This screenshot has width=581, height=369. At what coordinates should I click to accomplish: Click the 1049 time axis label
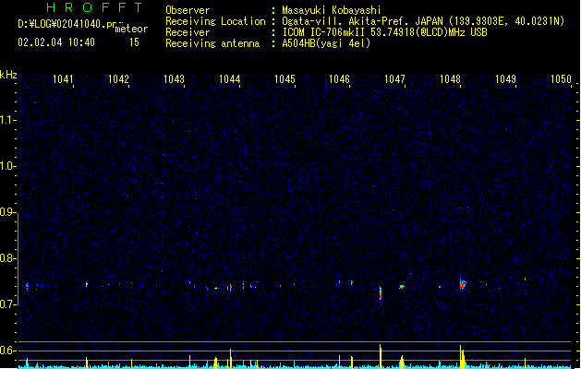(x=505, y=79)
